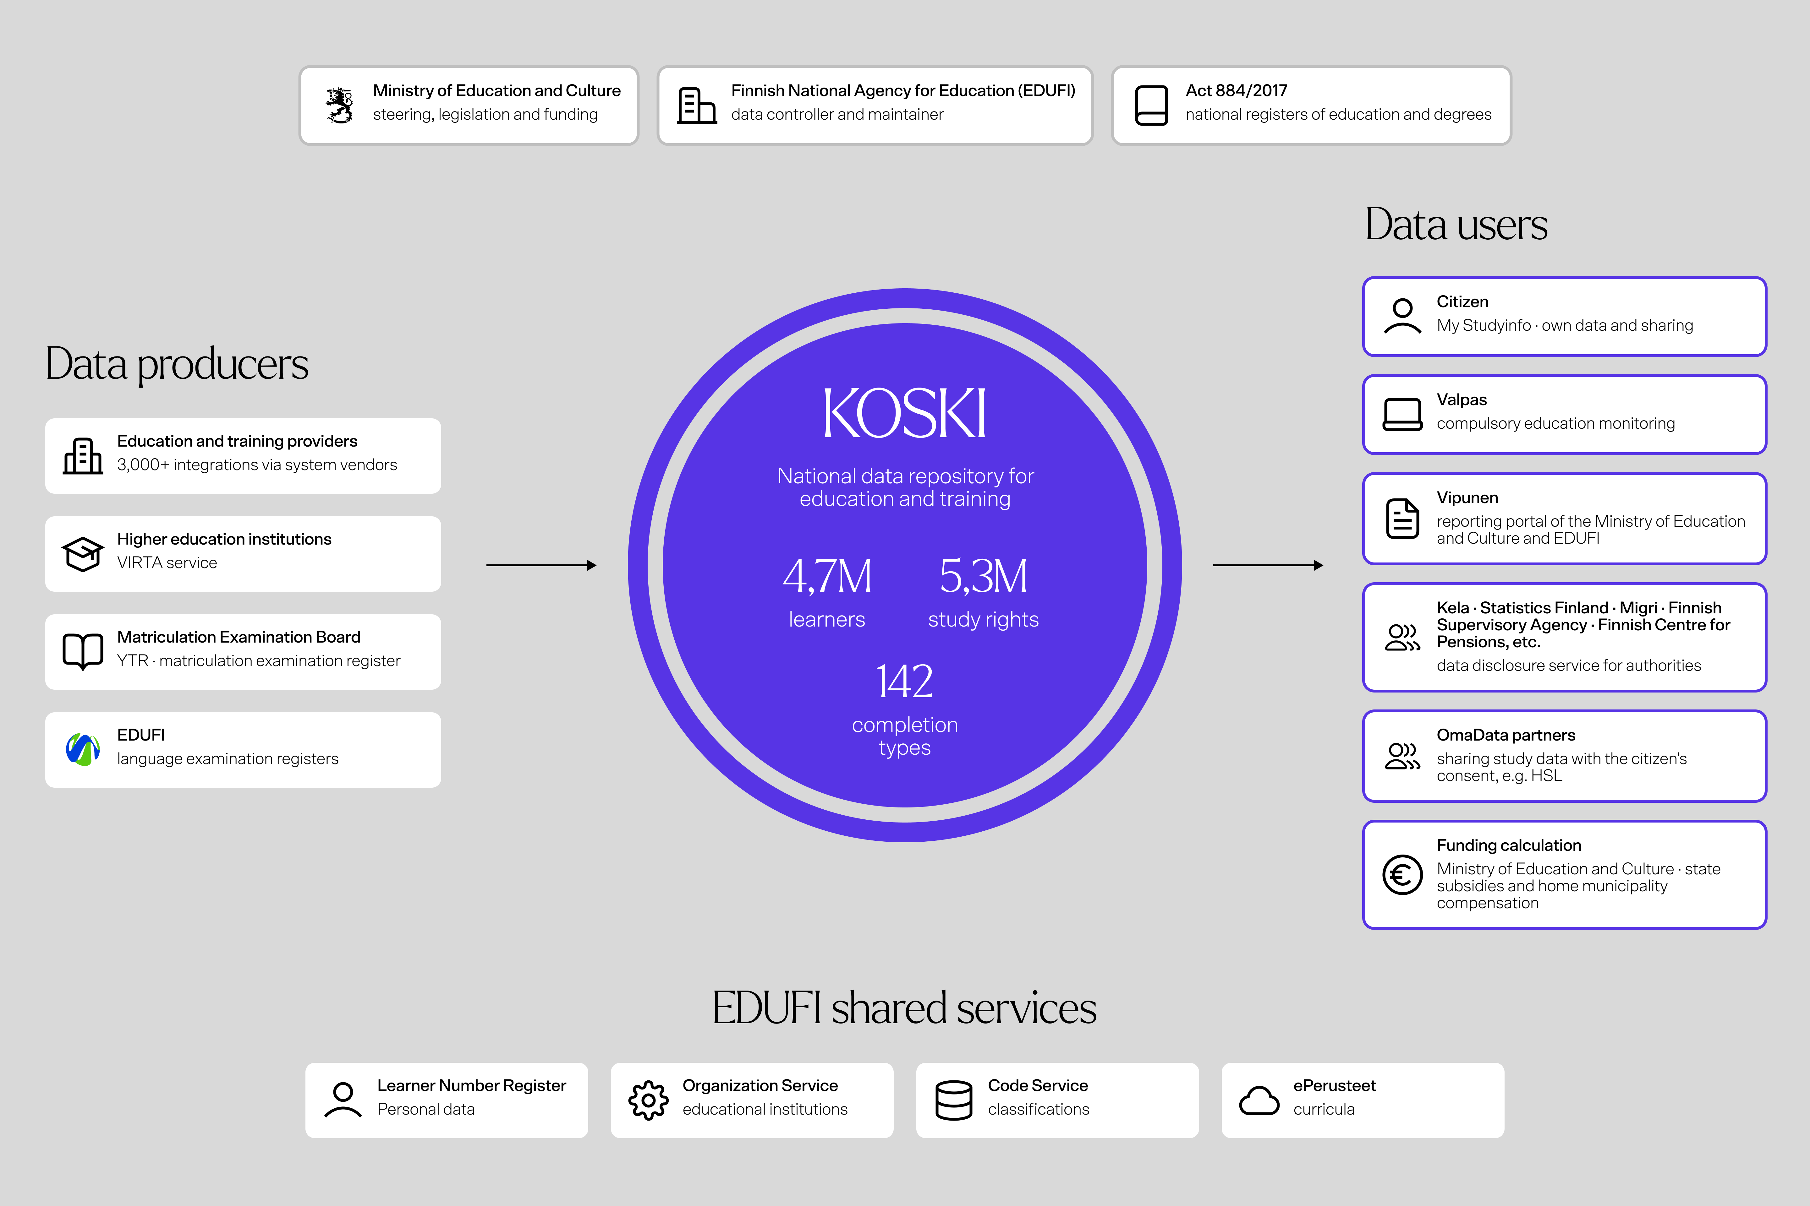The width and height of the screenshot is (1810, 1206).
Task: Click the people icon in the OmaData partners card
Action: [x=1402, y=756]
